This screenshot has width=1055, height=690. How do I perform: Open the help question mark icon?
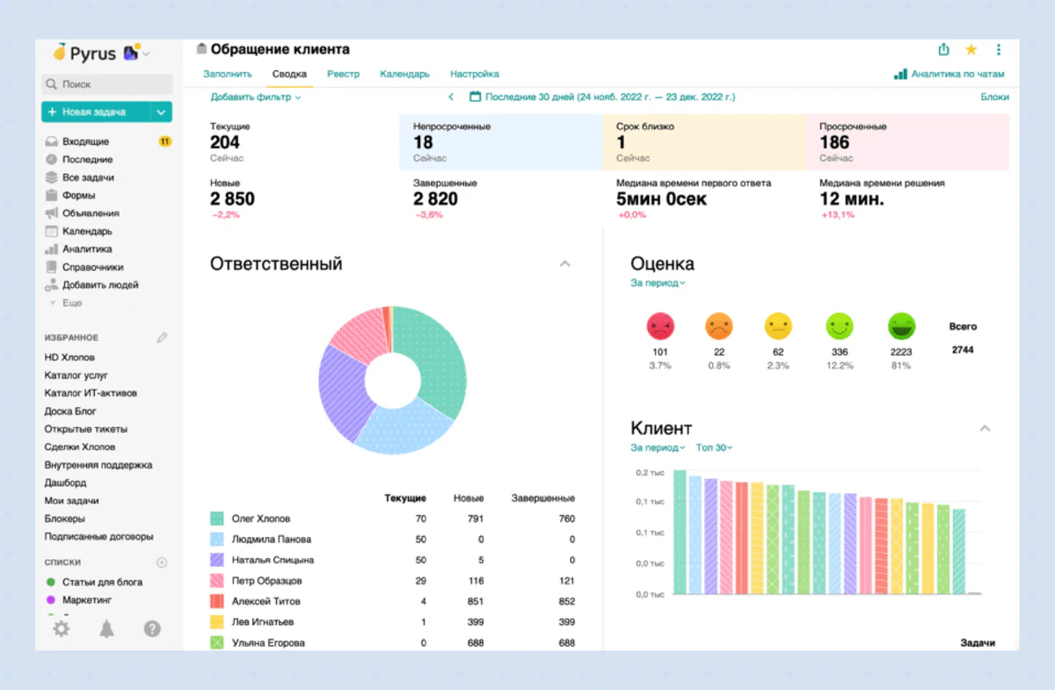pos(152,628)
